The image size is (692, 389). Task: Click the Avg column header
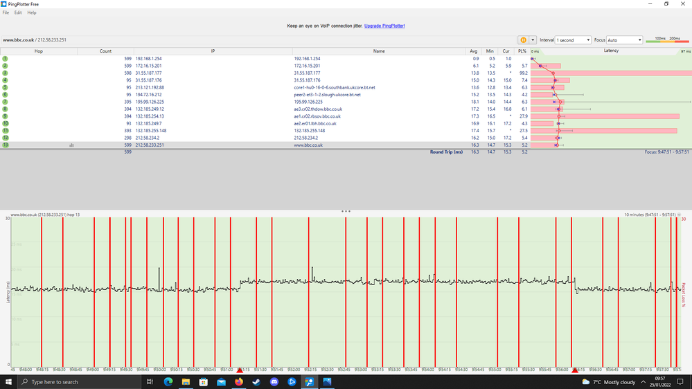point(474,51)
